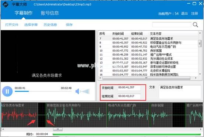
Task: Click the 开始时间 value field
Action: (x=129, y=88)
